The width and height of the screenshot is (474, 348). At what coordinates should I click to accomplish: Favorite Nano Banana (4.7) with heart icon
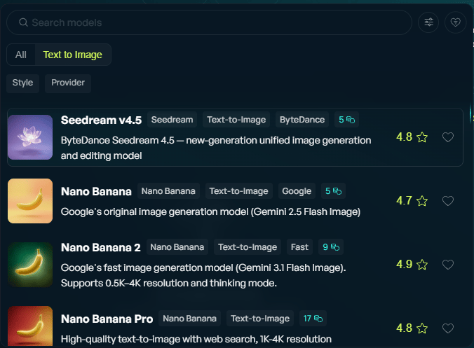(x=448, y=201)
